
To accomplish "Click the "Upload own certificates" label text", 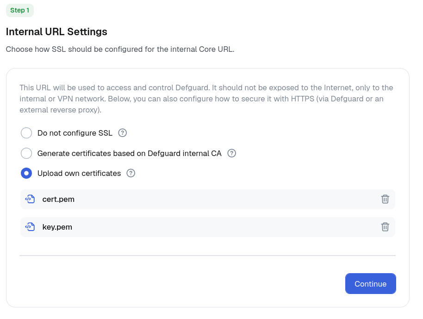I will 79,173.
